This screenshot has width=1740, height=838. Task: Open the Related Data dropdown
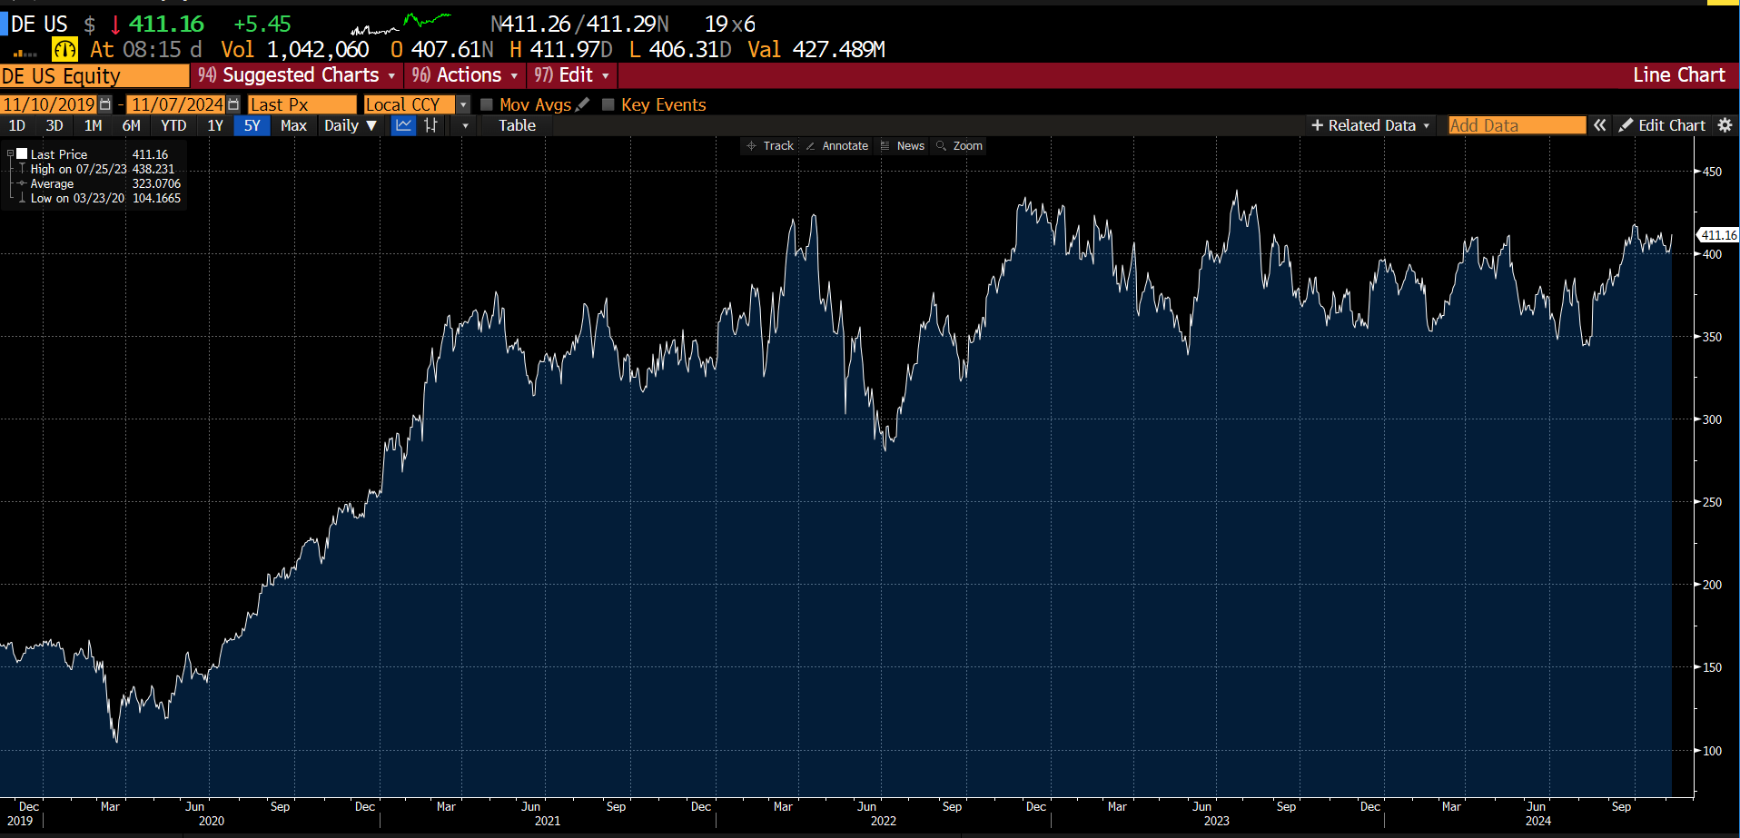1370,125
